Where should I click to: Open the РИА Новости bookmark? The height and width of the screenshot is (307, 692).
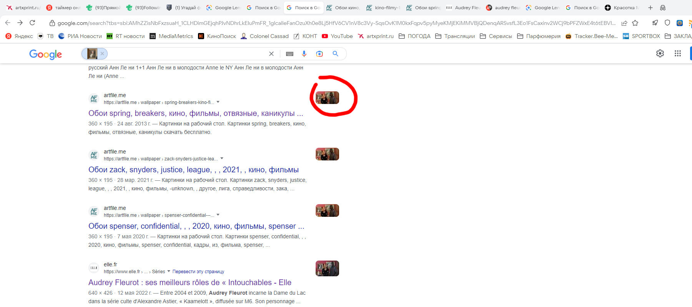[80, 36]
